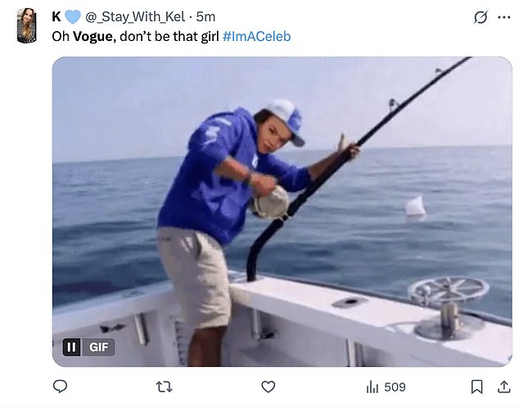Screen dimensions: 519x407
Task: Repost this tweet using the retweet icon
Action: coord(164,387)
